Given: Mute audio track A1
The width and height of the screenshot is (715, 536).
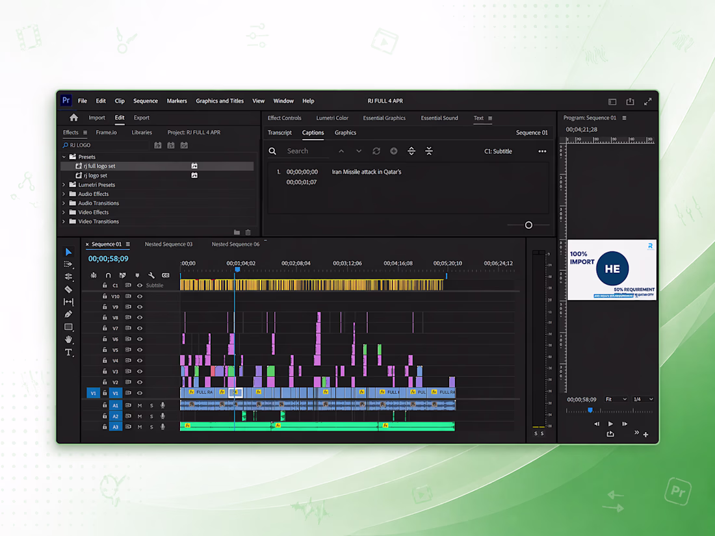Looking at the screenshot, I should pyautogui.click(x=140, y=405).
